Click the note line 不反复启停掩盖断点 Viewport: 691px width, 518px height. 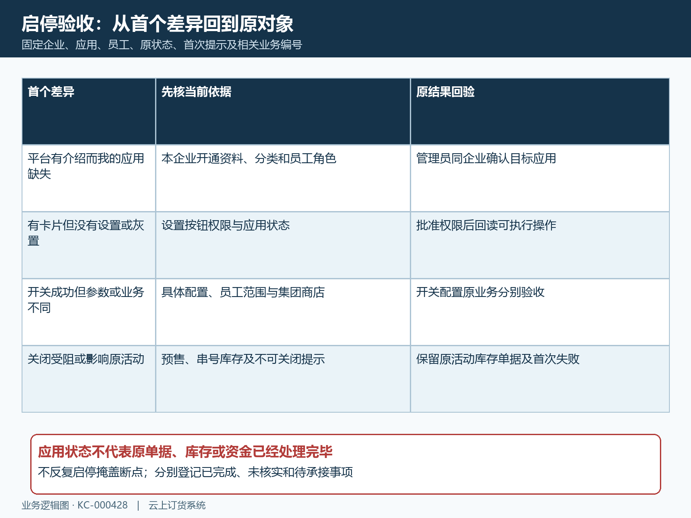click(x=195, y=472)
